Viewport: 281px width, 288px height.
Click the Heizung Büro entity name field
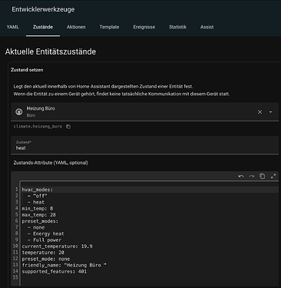(144, 111)
